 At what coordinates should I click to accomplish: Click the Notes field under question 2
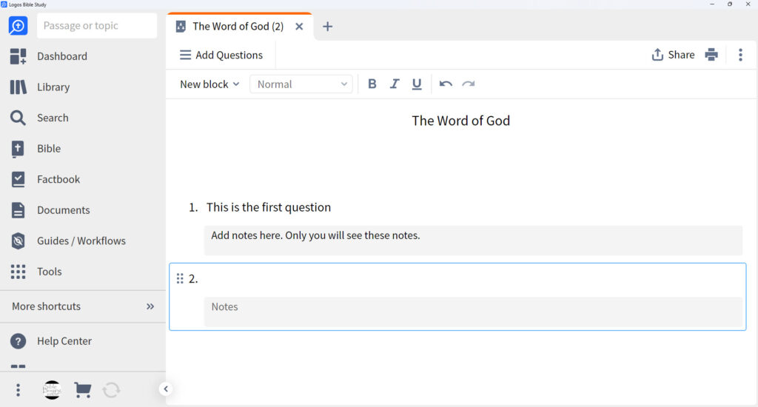pyautogui.click(x=473, y=312)
